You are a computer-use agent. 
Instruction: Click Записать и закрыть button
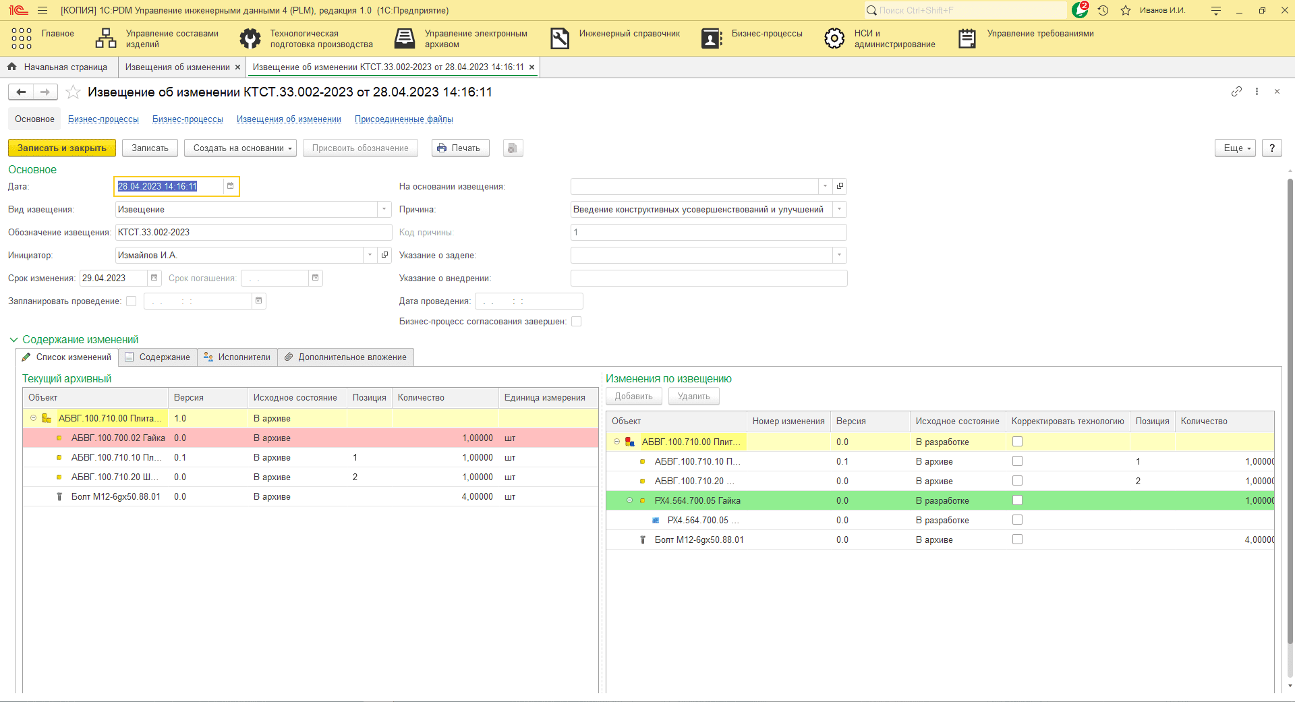tap(62, 148)
